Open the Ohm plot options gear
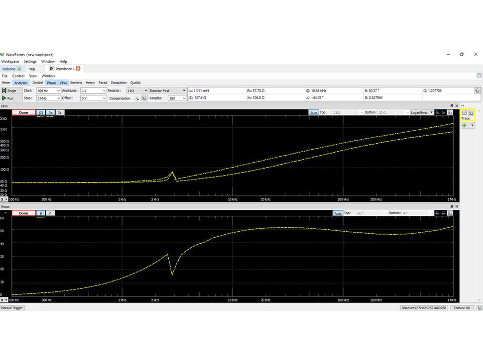 click(450, 113)
